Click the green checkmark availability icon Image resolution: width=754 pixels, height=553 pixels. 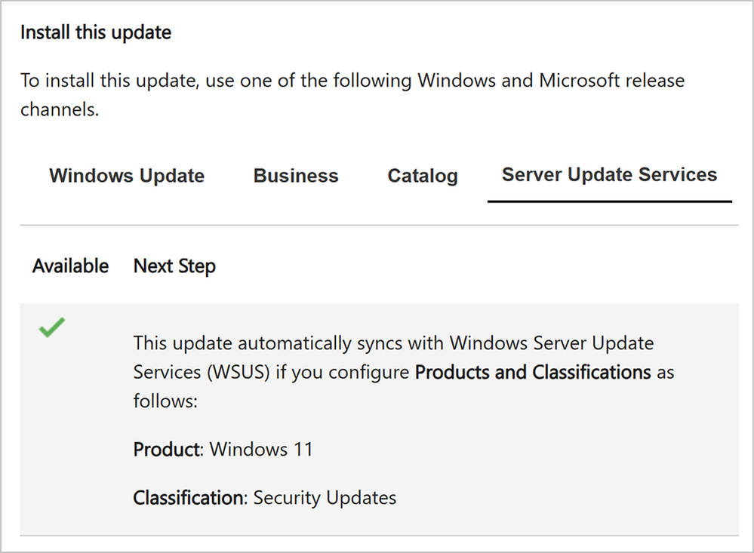pyautogui.click(x=52, y=328)
